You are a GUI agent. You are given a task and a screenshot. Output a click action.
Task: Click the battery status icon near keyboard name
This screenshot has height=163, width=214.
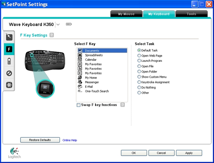[69, 24]
